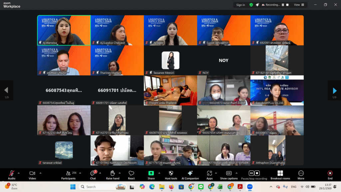This screenshot has width=341, height=192.
Task: Toggle Show captions in the toolbar
Action: click(x=229, y=174)
